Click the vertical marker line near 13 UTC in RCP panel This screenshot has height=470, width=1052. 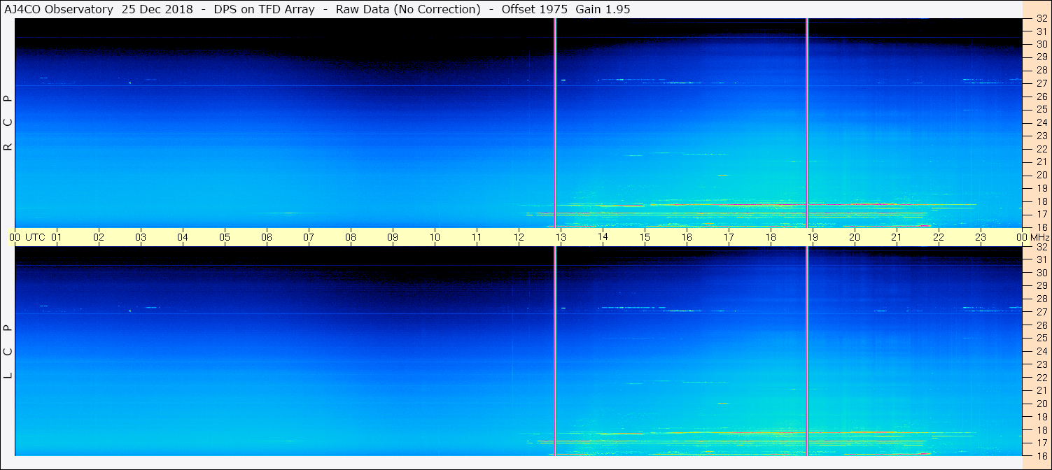(x=555, y=122)
